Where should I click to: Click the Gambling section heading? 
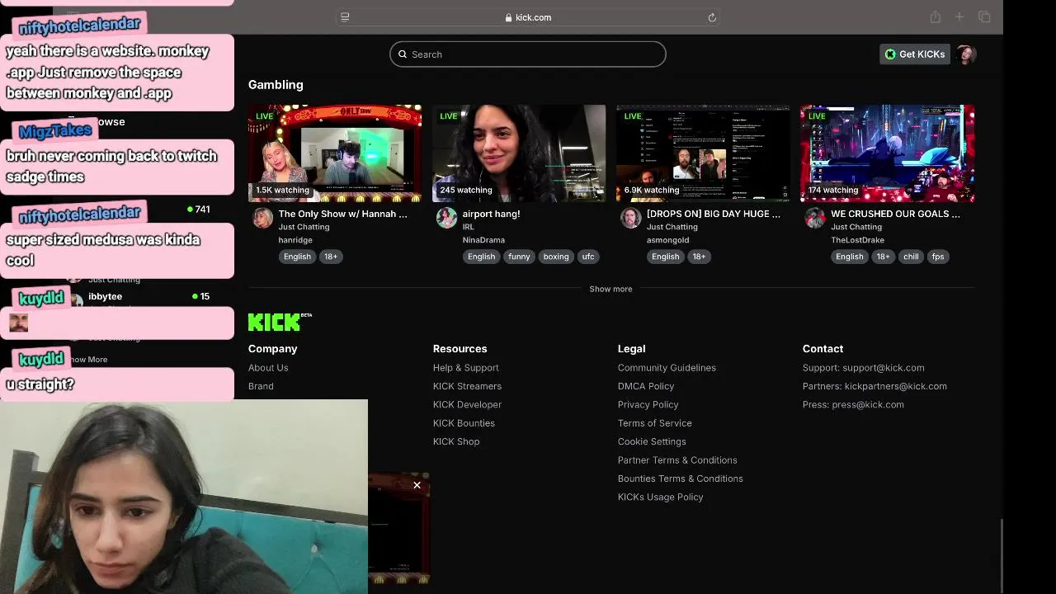click(276, 85)
